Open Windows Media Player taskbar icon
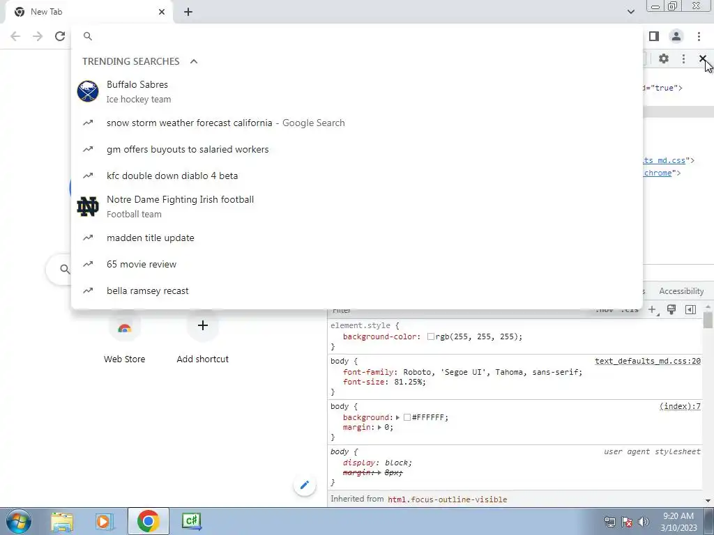The width and height of the screenshot is (714, 535). click(x=104, y=521)
